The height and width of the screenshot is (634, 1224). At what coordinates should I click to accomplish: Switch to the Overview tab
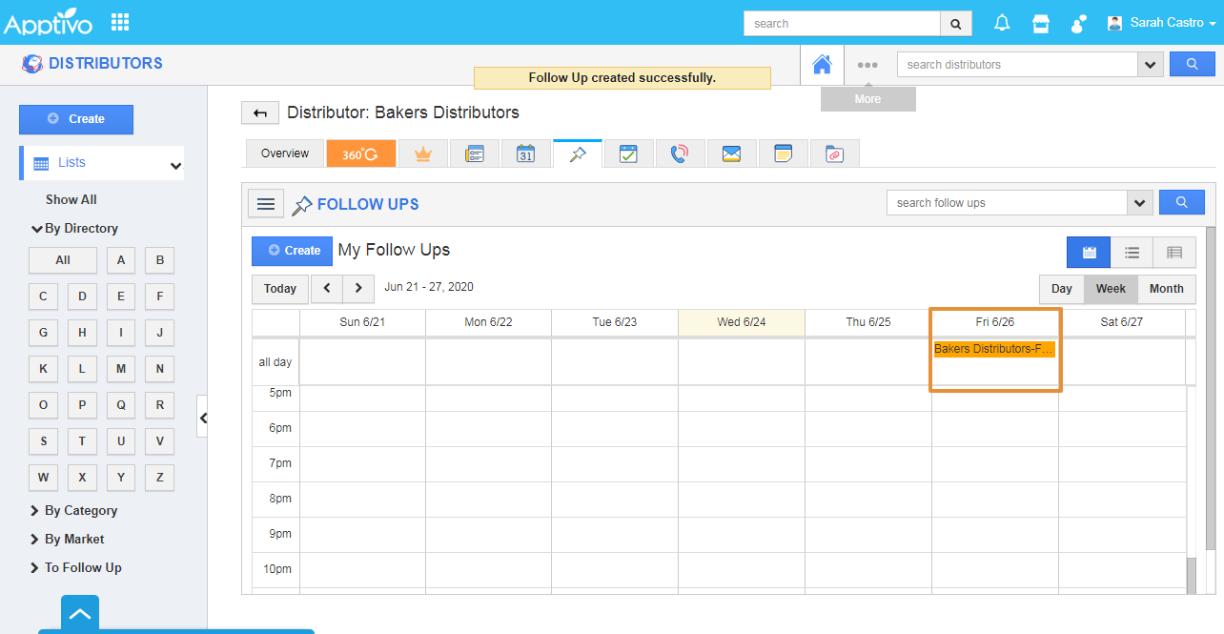coord(285,153)
